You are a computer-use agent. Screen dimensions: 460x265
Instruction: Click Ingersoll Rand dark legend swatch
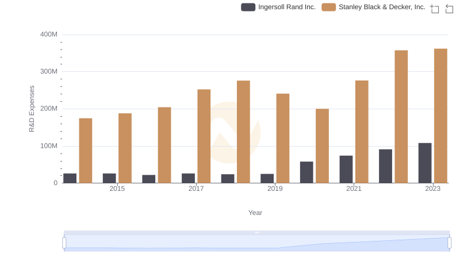[x=248, y=7]
